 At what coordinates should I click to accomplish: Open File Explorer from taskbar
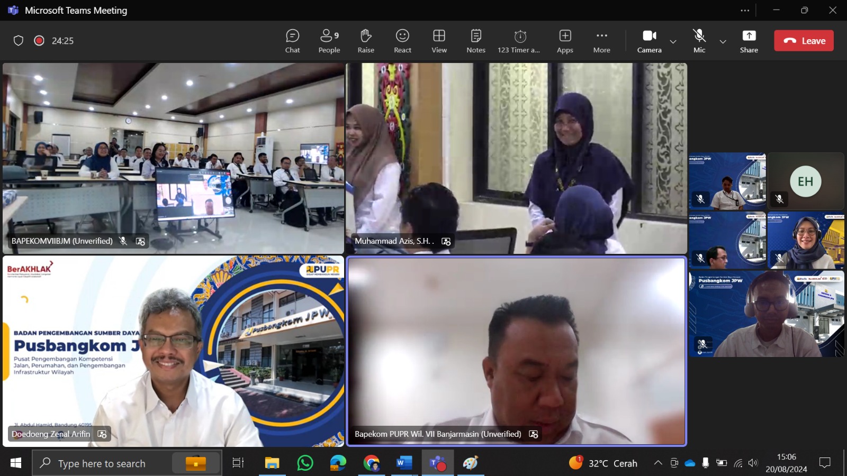coord(272,463)
